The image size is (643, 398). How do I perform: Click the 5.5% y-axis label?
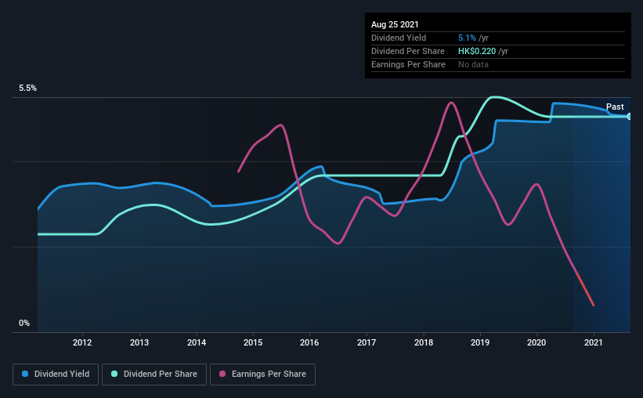coord(28,89)
